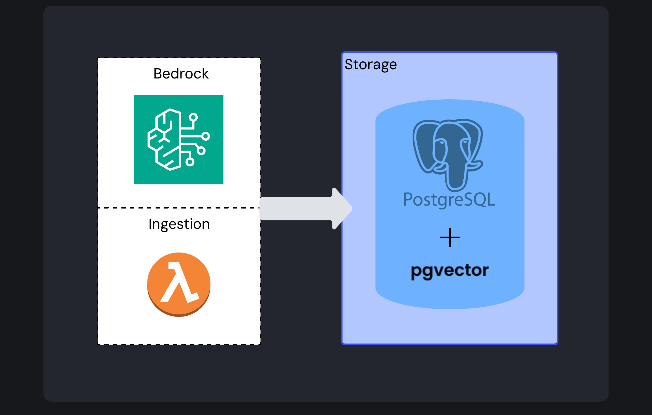The image size is (652, 415).
Task: Select the "Storage" label
Action: [x=371, y=65]
